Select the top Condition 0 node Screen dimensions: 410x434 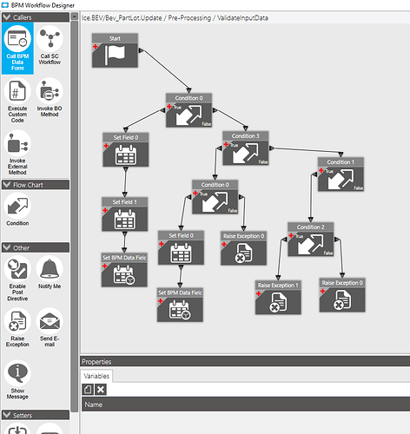(x=188, y=110)
